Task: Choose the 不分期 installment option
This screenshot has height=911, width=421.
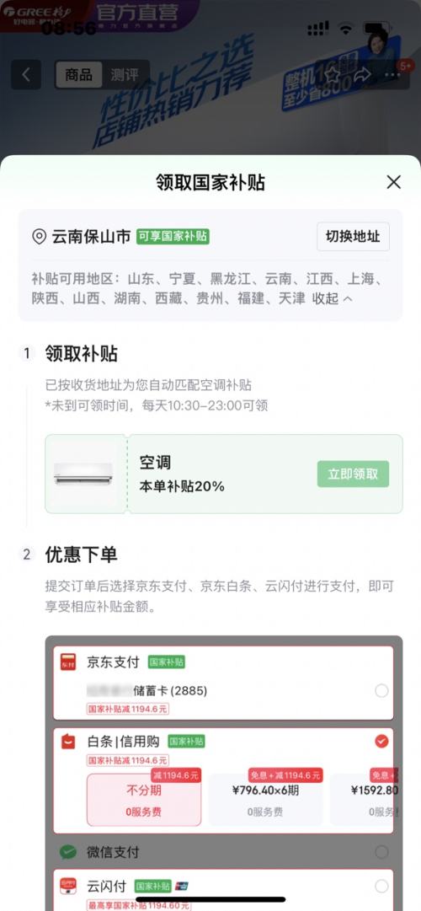Action: tap(144, 800)
